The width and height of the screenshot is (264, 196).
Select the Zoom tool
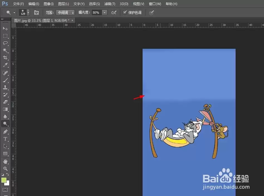(5, 168)
